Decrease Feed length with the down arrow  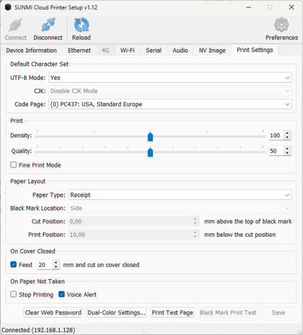pyautogui.click(x=56, y=267)
